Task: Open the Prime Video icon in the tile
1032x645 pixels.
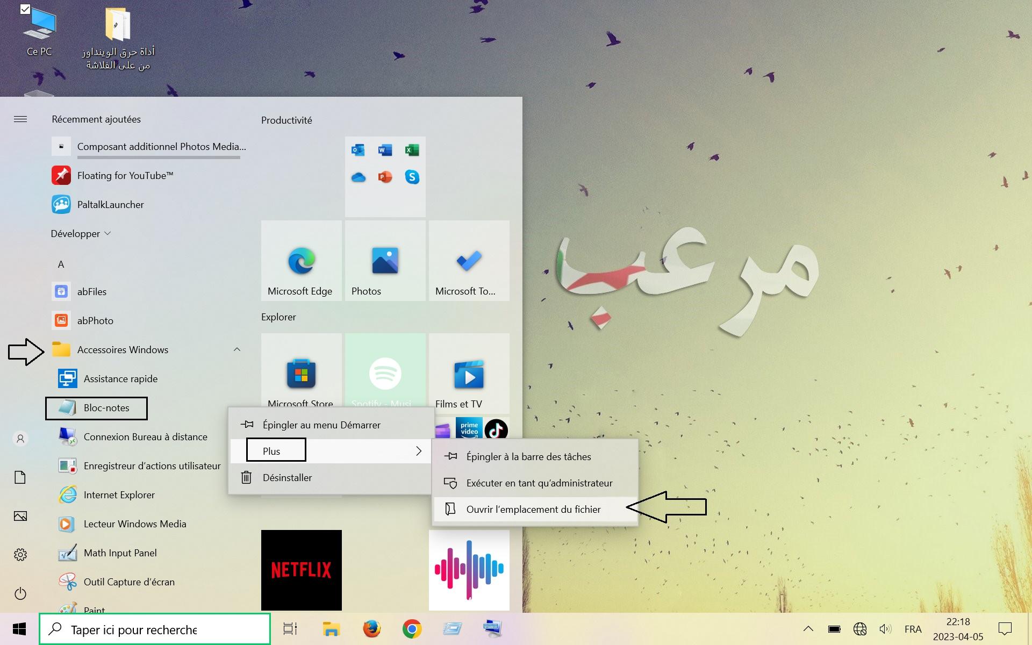Action: point(469,429)
